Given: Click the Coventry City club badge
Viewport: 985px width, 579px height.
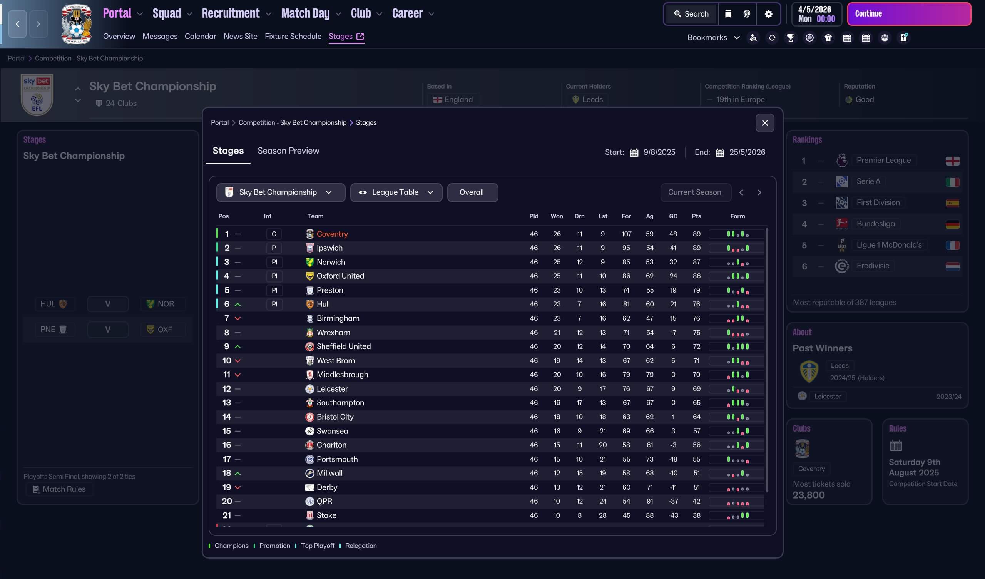Looking at the screenshot, I should [76, 24].
